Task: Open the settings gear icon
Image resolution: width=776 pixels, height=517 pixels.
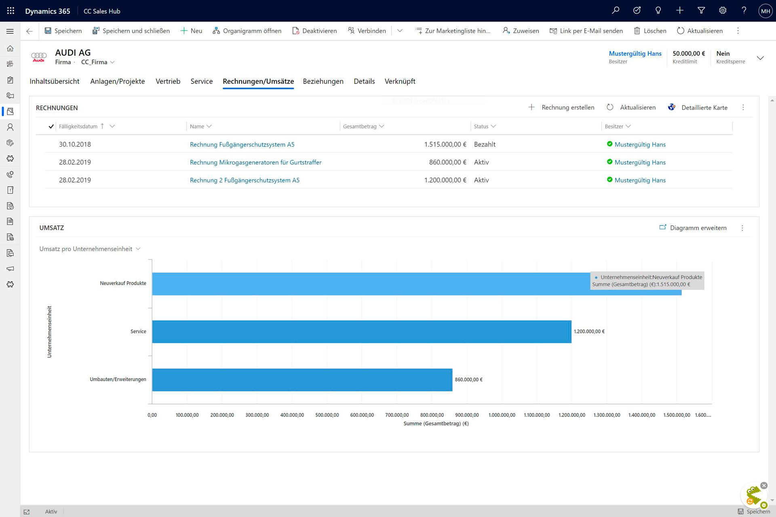Action: coord(723,11)
